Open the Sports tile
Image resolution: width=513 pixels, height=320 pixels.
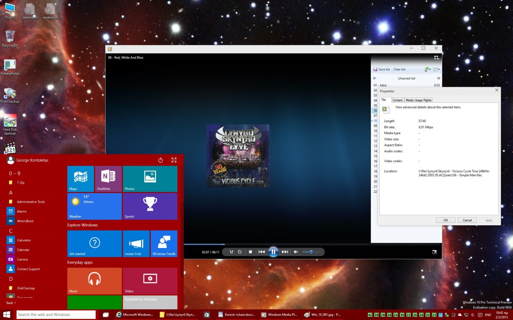coord(150,206)
